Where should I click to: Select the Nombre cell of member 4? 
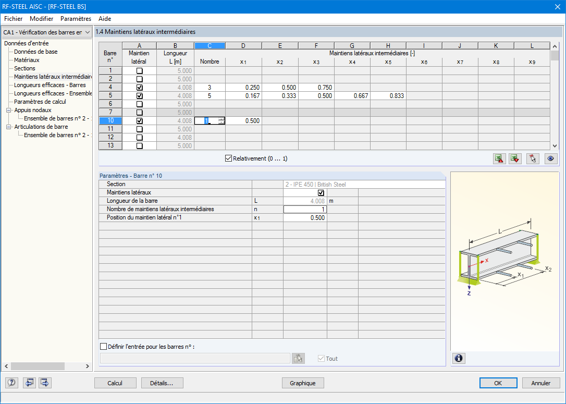click(x=210, y=88)
